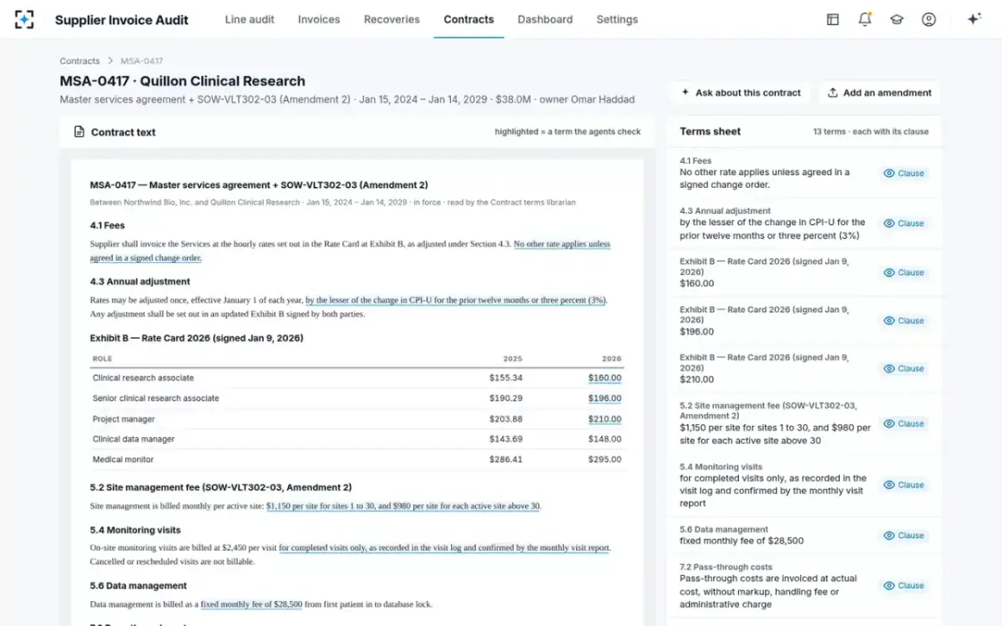Click highlighted 'No other rate applies unless' text

pyautogui.click(x=562, y=245)
